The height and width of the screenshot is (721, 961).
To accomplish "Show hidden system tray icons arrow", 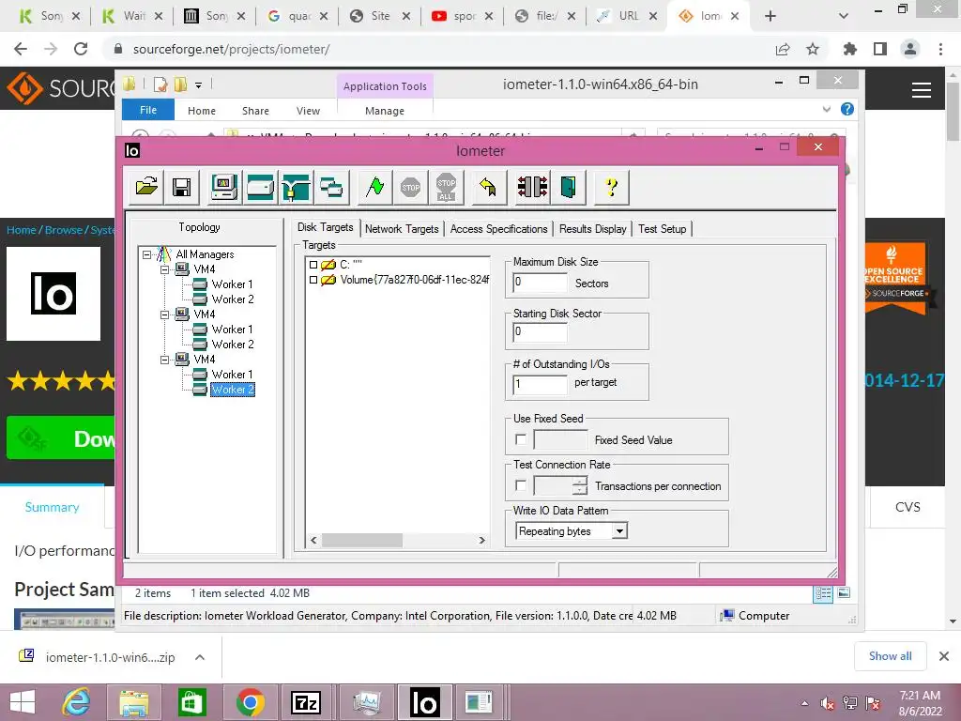I will (804, 703).
